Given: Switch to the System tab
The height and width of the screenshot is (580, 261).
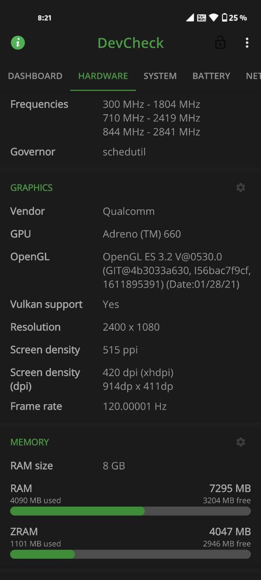Looking at the screenshot, I should point(160,76).
